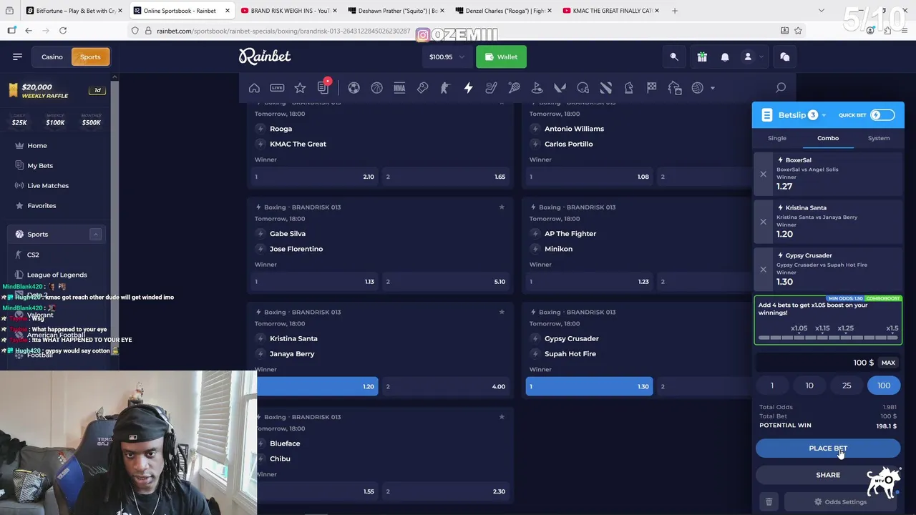This screenshot has width=916, height=515.
Task: Switch to BRAND RISK WEIGH INS YouTube tab
Action: [288, 11]
